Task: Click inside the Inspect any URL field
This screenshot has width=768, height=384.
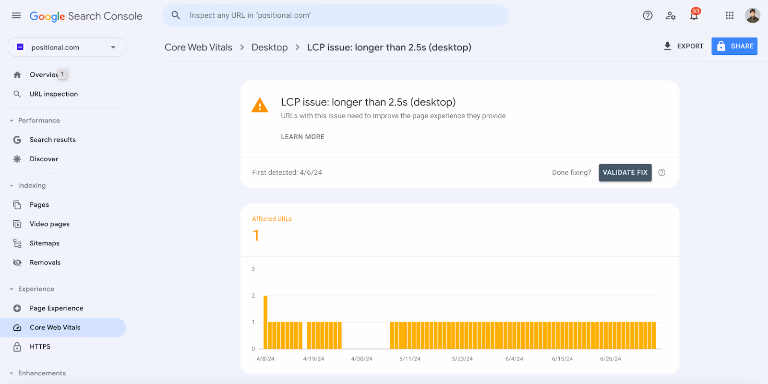Action: pos(336,15)
